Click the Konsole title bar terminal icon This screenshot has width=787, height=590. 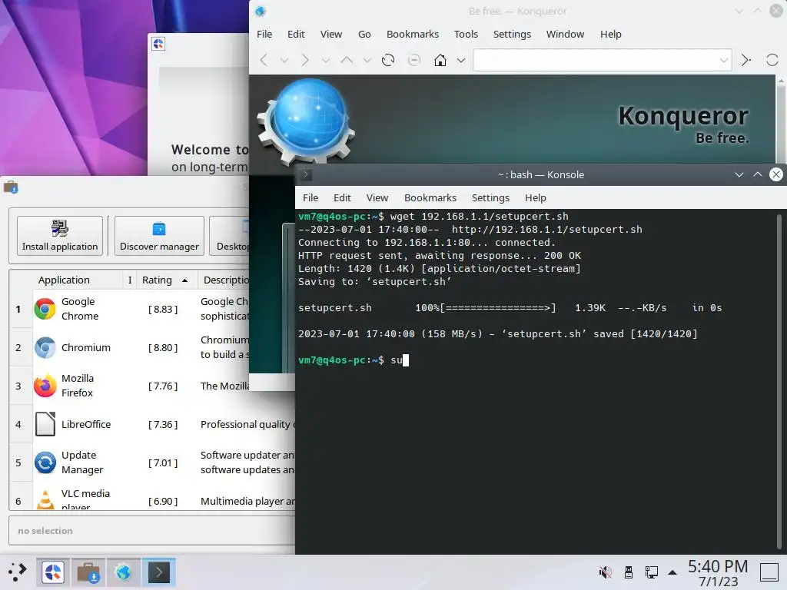(x=306, y=174)
